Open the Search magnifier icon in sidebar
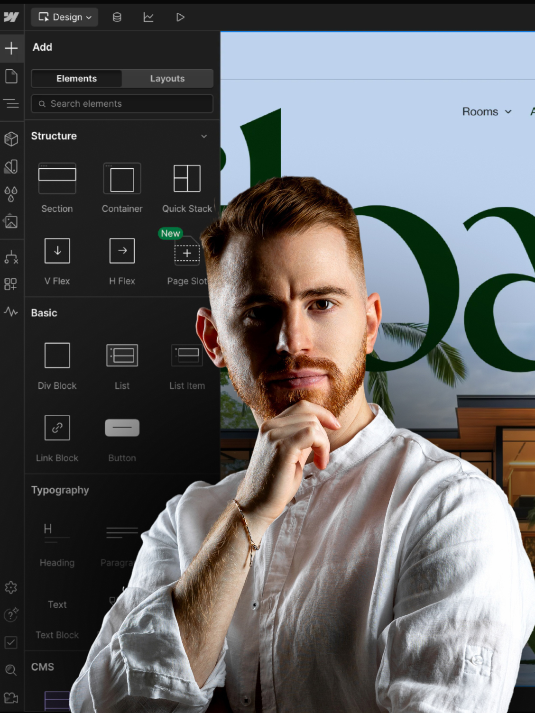Viewport: 535px width, 713px height. (x=11, y=670)
